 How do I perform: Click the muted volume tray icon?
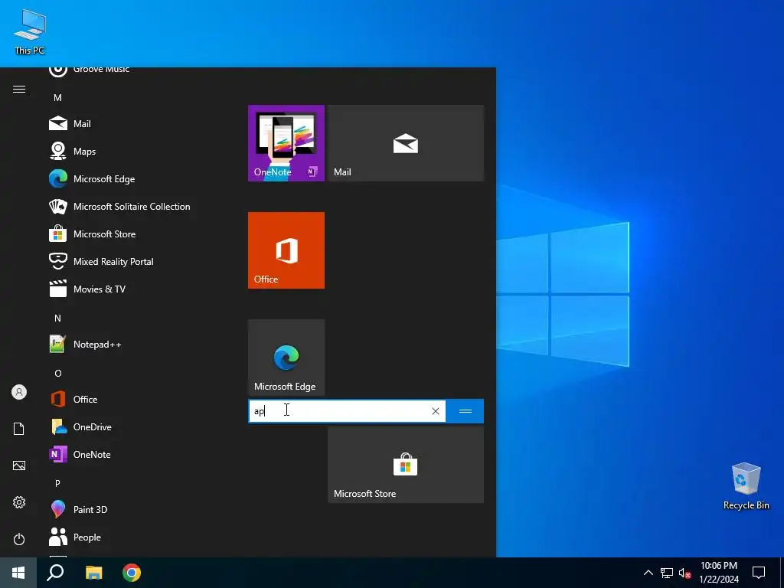point(684,573)
